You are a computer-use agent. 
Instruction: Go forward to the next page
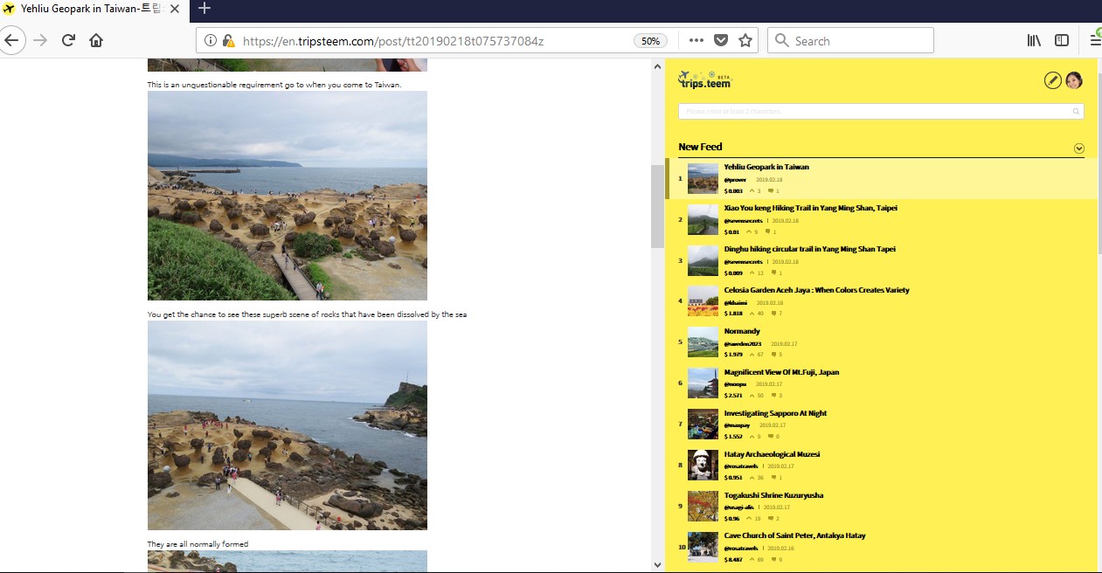[39, 40]
